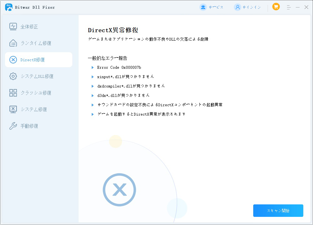Click the サインイン user avatar icon
Image resolution: width=313 pixels, height=225 pixels.
(238, 7)
